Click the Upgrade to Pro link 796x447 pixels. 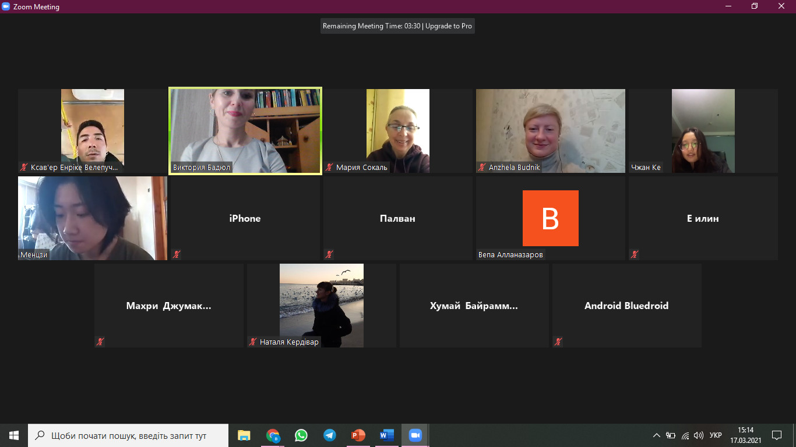click(449, 26)
